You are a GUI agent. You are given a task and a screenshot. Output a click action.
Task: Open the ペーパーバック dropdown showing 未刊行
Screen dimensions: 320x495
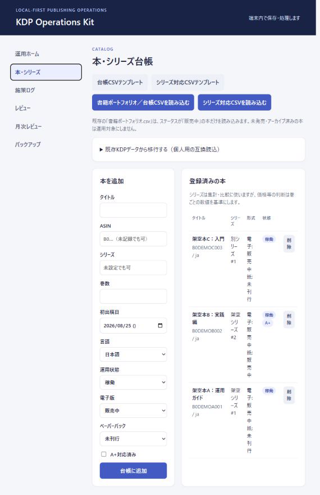pyautogui.click(x=133, y=439)
